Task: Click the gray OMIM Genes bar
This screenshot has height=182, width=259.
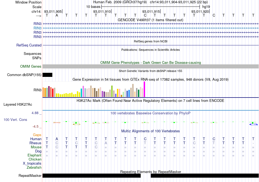Action: tap(150, 66)
